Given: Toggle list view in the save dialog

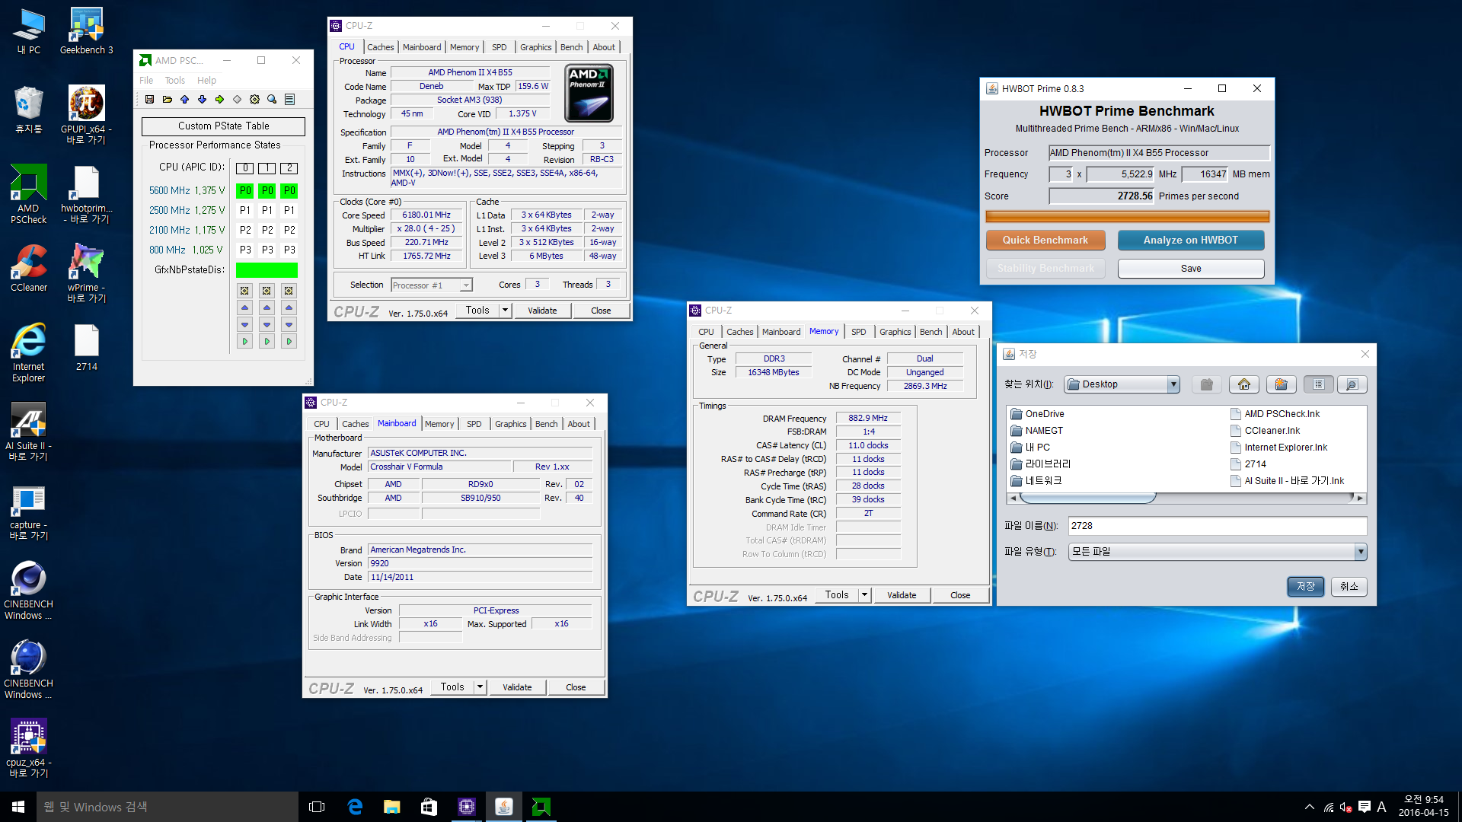Looking at the screenshot, I should pos(1319,384).
